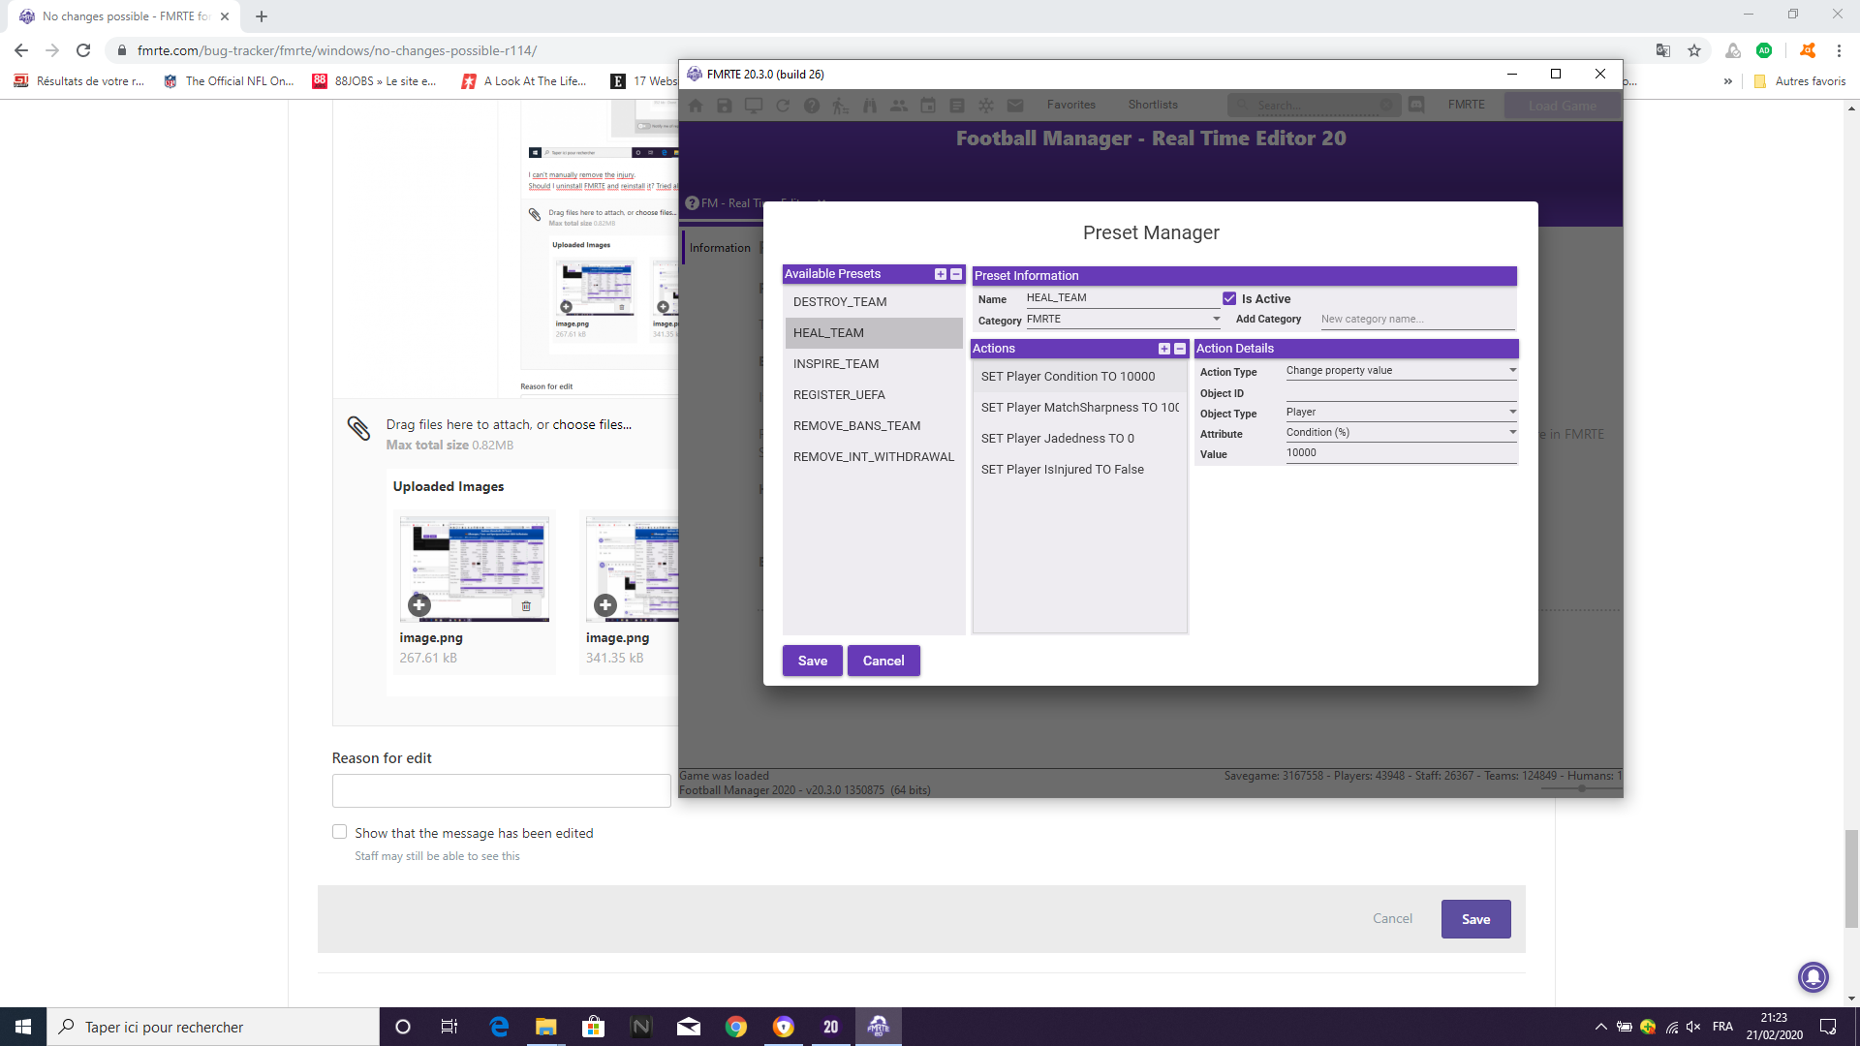The image size is (1860, 1046).
Task: Bookmark this page with the star icon
Action: [x=1694, y=50]
